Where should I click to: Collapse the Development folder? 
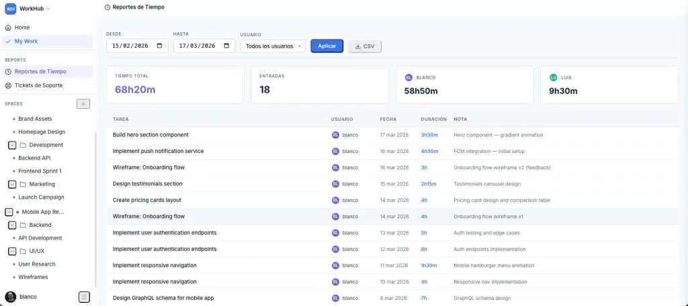(x=12, y=145)
